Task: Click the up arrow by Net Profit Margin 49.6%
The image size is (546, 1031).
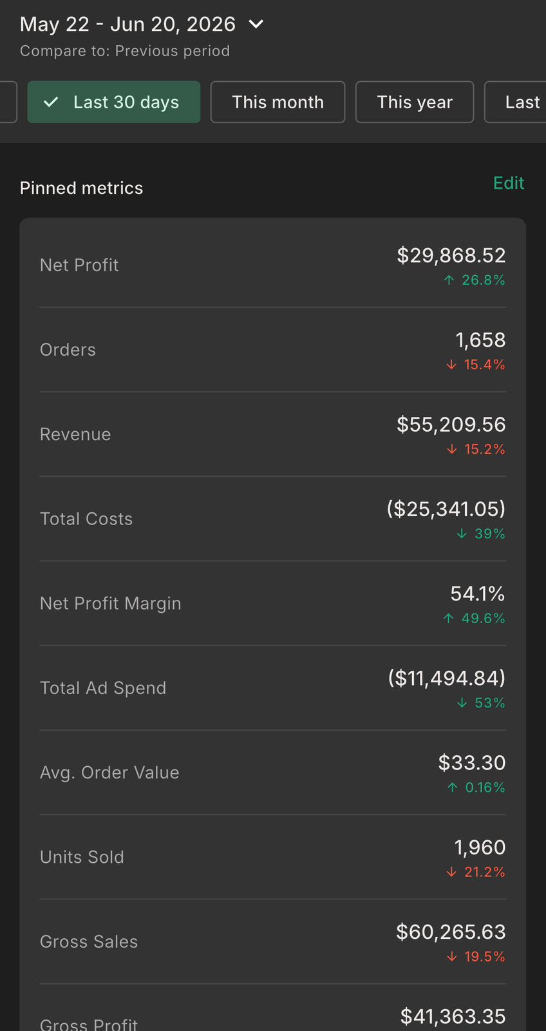Action: point(449,619)
